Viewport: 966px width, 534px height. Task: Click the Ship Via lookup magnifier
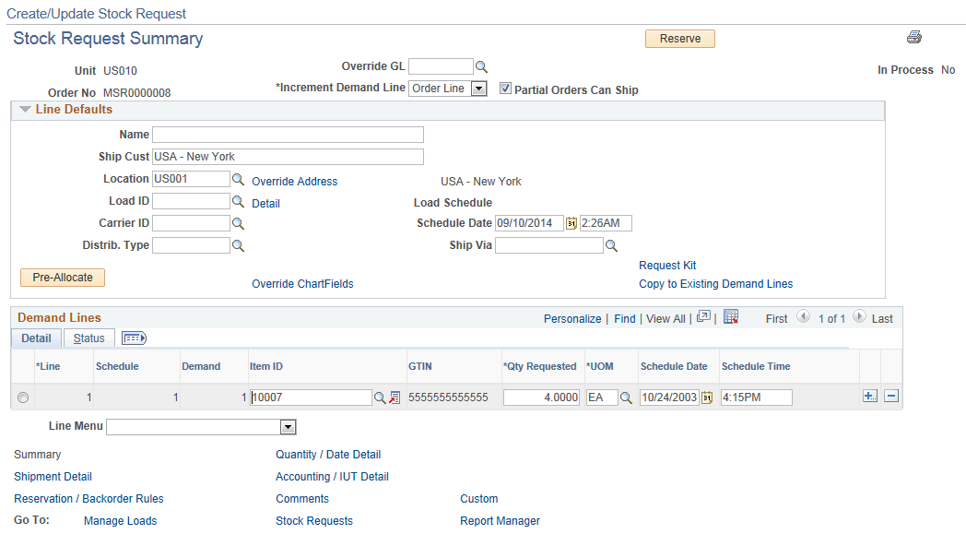[610, 244]
